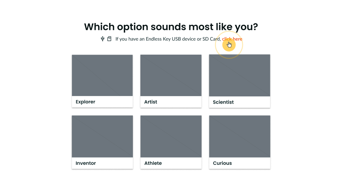The width and height of the screenshot is (342, 190).
Task: Click the USB trident icon
Action: 103,39
